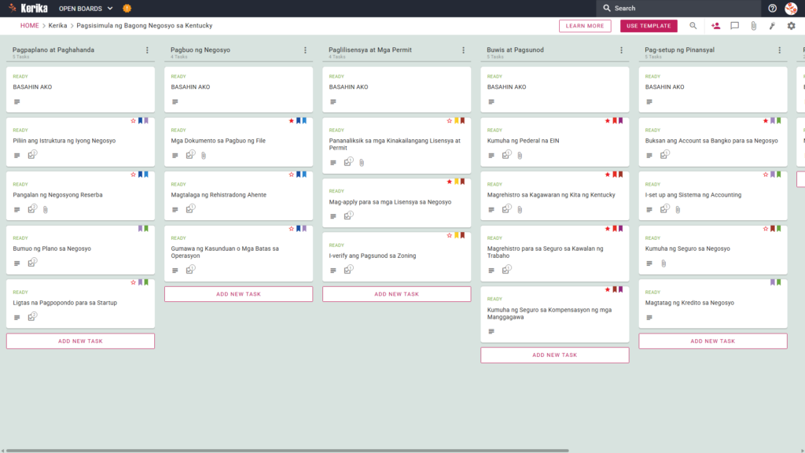The height and width of the screenshot is (453, 805).
Task: Click the USE TEMPLATE button
Action: pos(649,26)
